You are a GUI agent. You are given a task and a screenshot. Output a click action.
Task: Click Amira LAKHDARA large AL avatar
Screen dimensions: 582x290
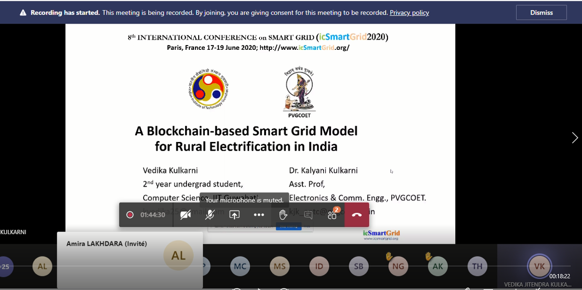pos(178,255)
